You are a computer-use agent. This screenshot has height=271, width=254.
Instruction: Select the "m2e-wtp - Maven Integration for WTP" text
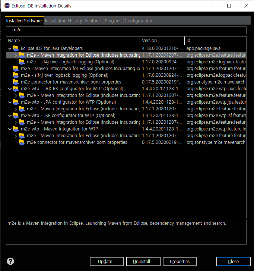coord(59,129)
